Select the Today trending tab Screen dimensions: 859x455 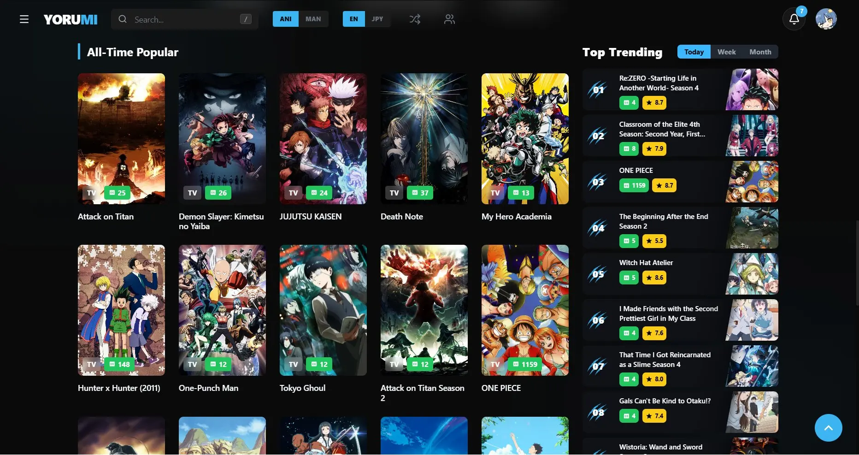[x=694, y=52]
